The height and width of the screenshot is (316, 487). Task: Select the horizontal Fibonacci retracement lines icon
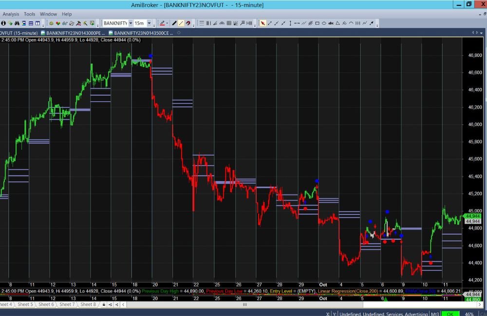pyautogui.click(x=202, y=23)
